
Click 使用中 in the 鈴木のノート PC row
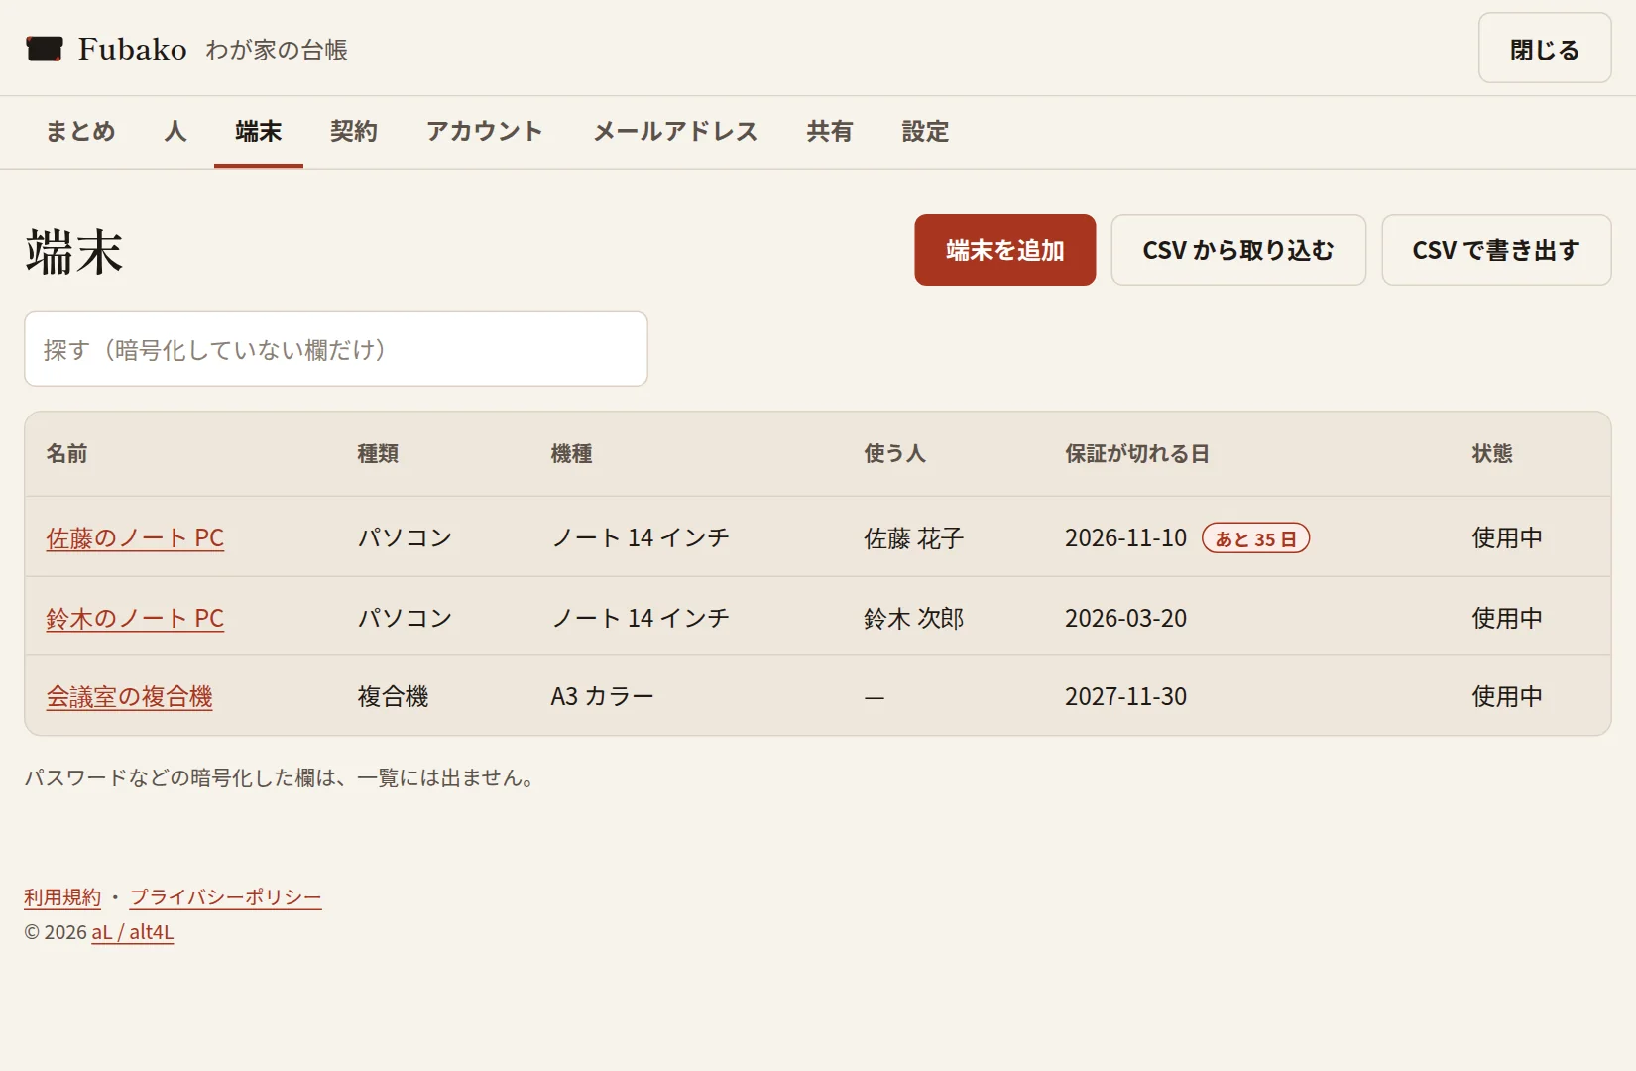tap(1507, 618)
